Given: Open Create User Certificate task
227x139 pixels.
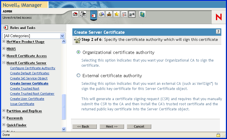Looking at the screenshot, I should [x=27, y=99].
